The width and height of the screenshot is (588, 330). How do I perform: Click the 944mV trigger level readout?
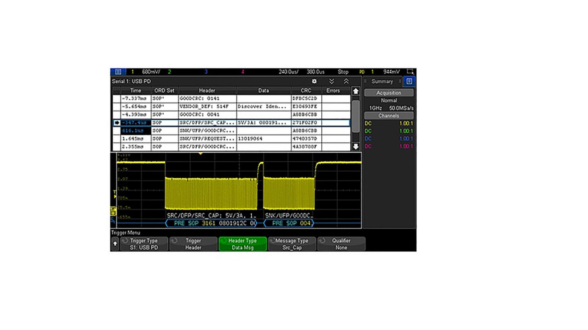[391, 72]
